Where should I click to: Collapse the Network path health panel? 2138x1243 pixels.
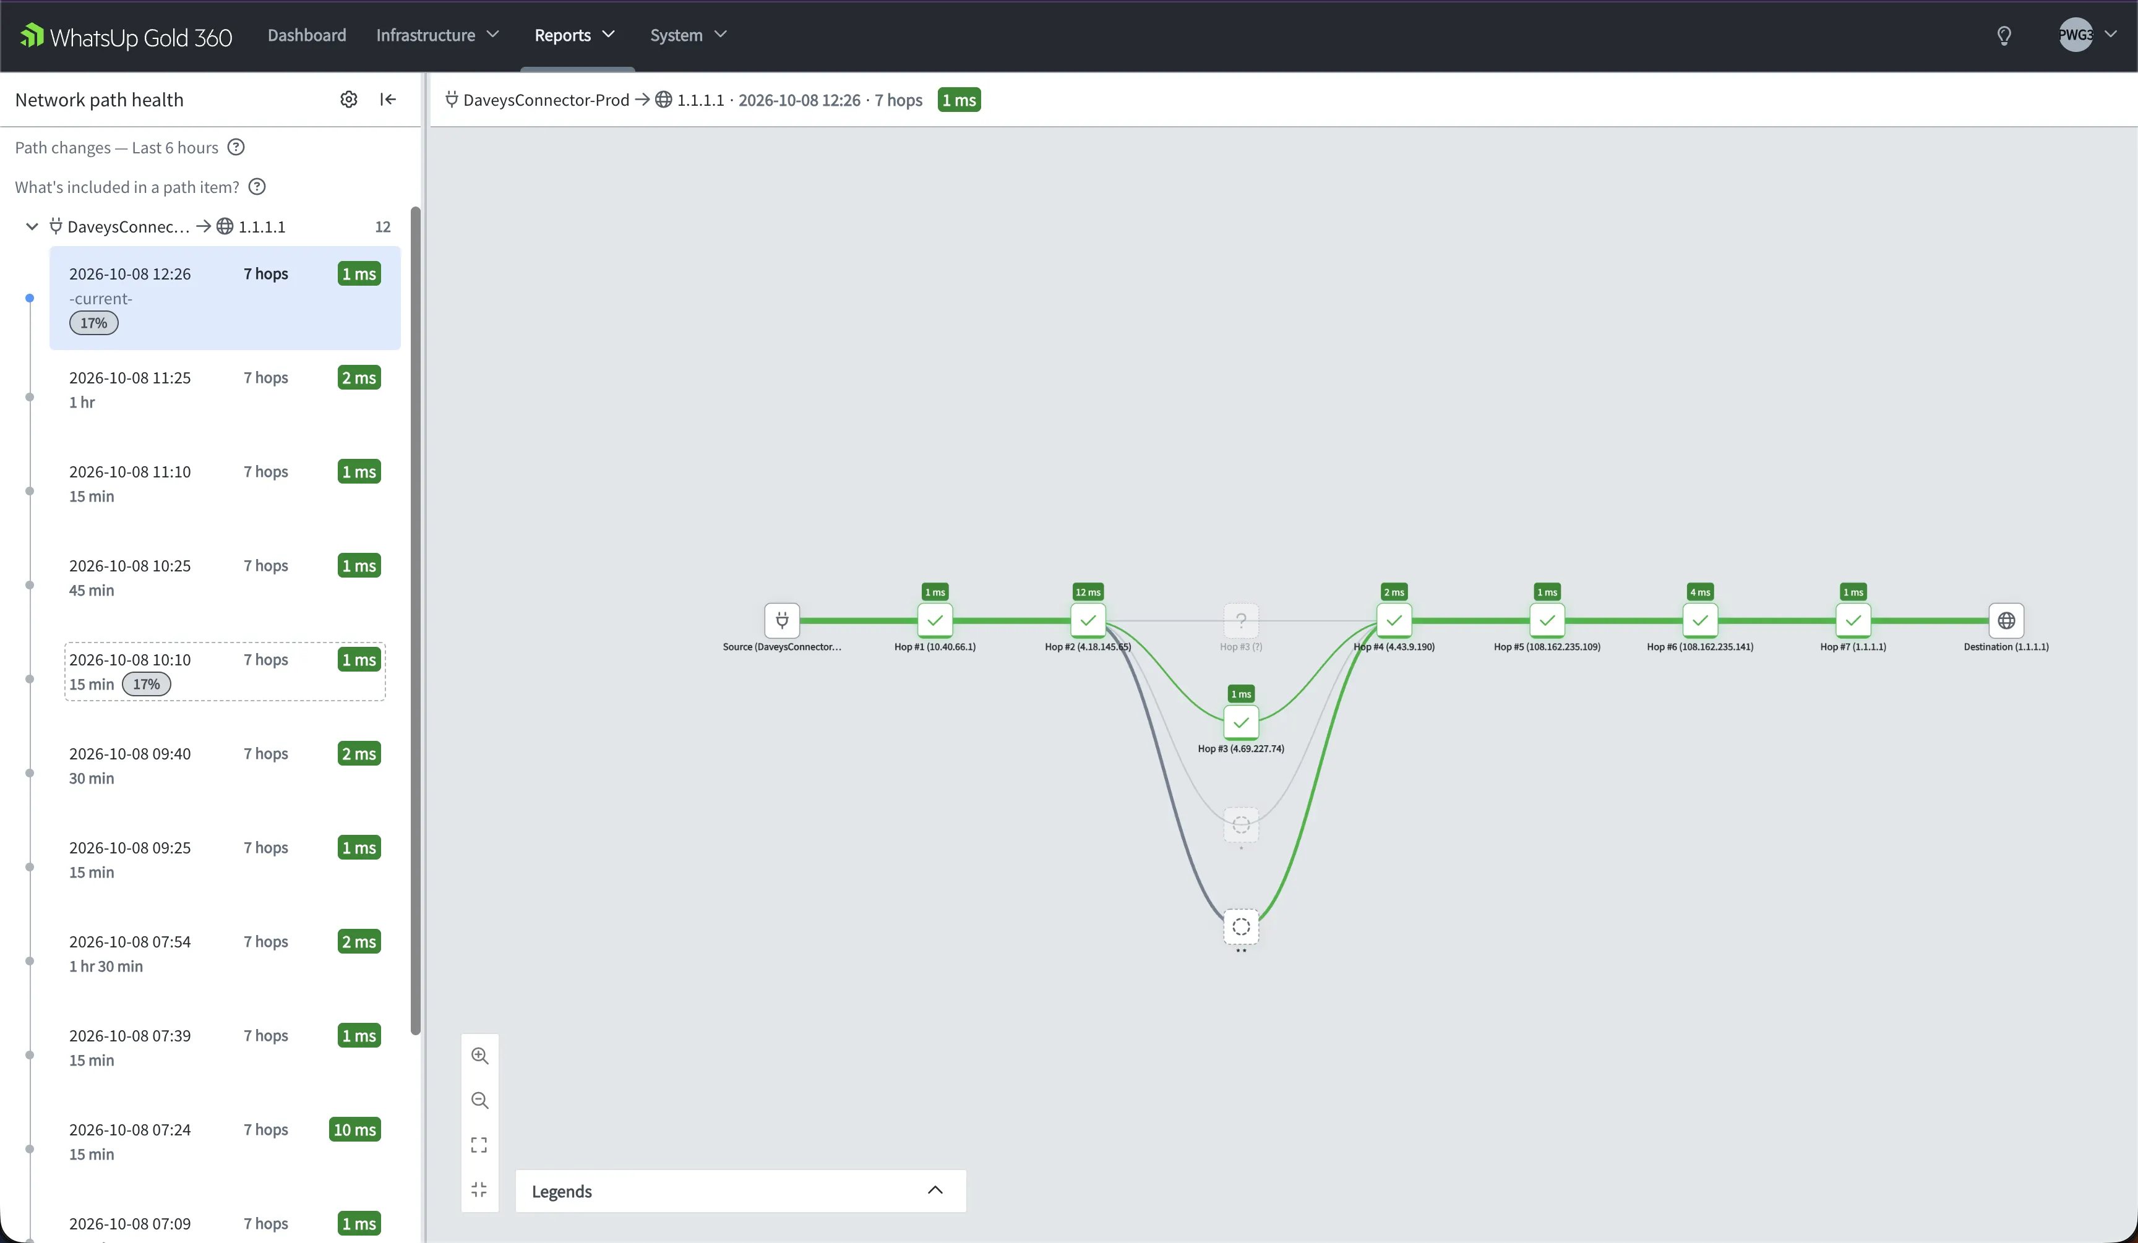(x=388, y=99)
